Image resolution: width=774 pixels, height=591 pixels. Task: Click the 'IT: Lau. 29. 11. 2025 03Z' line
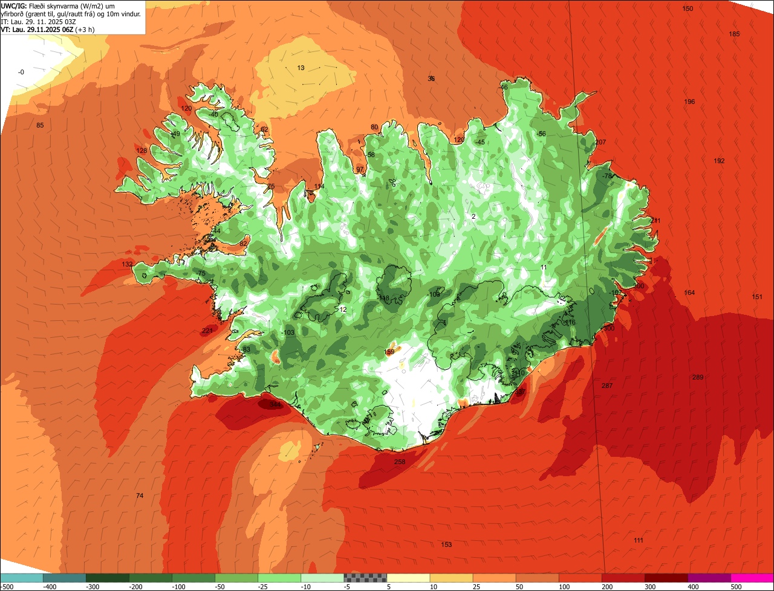point(38,21)
